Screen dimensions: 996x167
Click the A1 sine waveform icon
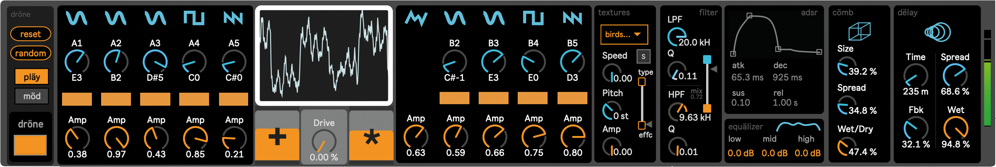pos(76,18)
